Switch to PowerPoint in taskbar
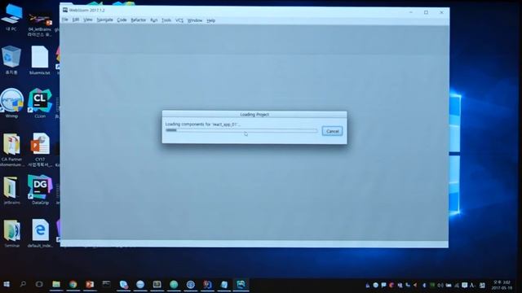The height and width of the screenshot is (293, 522). point(90,284)
